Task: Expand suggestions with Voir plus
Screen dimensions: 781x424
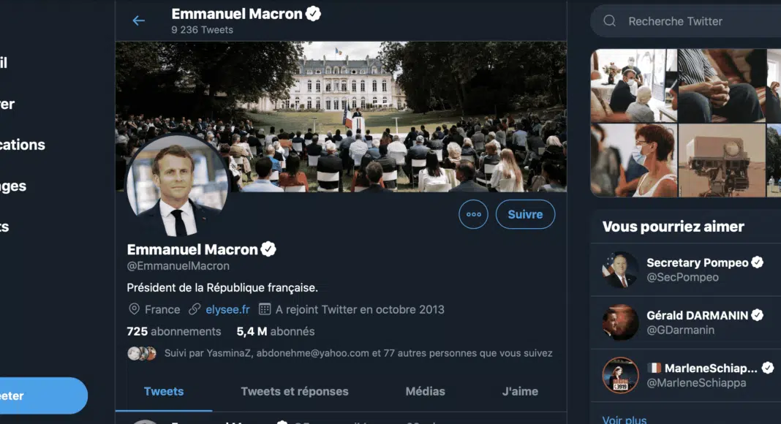Action: pyautogui.click(x=624, y=420)
